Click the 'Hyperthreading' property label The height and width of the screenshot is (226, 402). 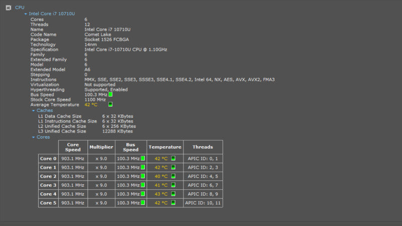tap(47, 89)
